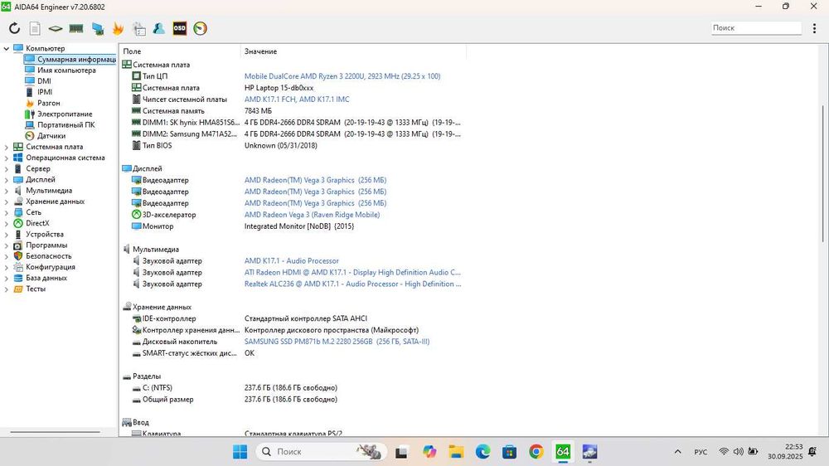This screenshot has width=829, height=466.
Task: Open the Windows Start button
Action: (240, 452)
